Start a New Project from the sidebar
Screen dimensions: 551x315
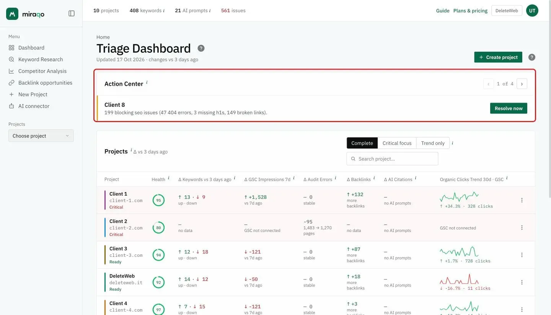33,95
